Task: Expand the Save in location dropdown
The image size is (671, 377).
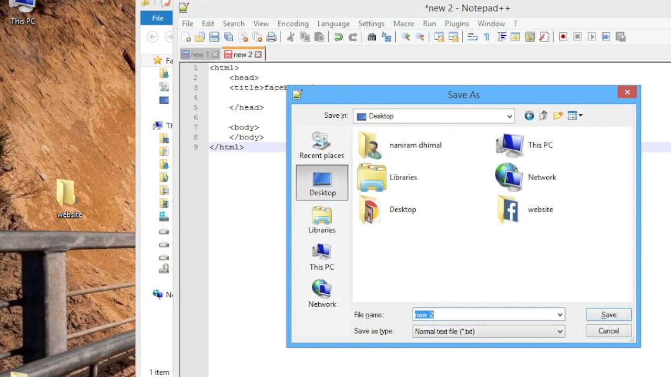Action: [509, 116]
